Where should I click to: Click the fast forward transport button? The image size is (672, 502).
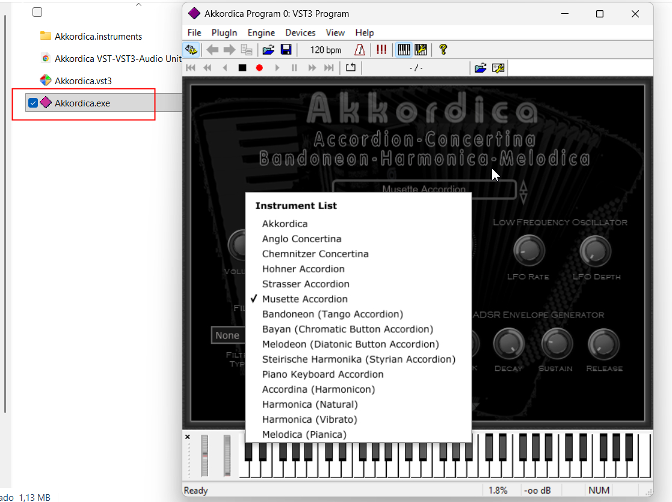pyautogui.click(x=312, y=68)
